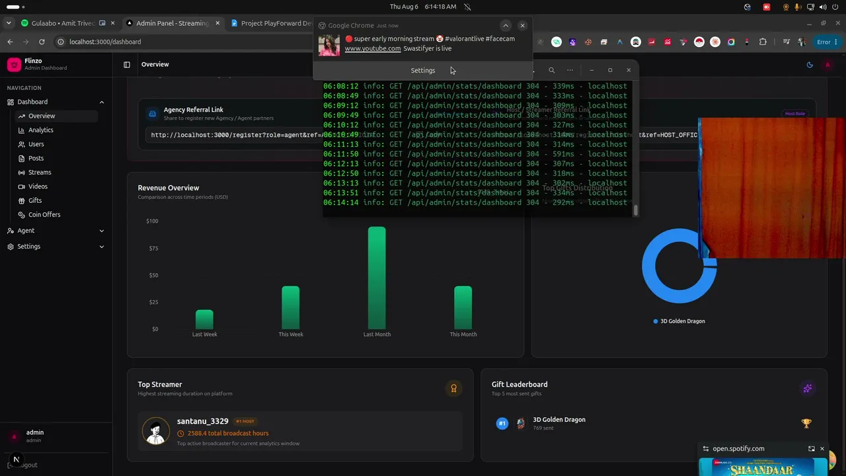Screen dimensions: 846x476
Task: Toggle dark mode moon icon
Action: [810, 65]
